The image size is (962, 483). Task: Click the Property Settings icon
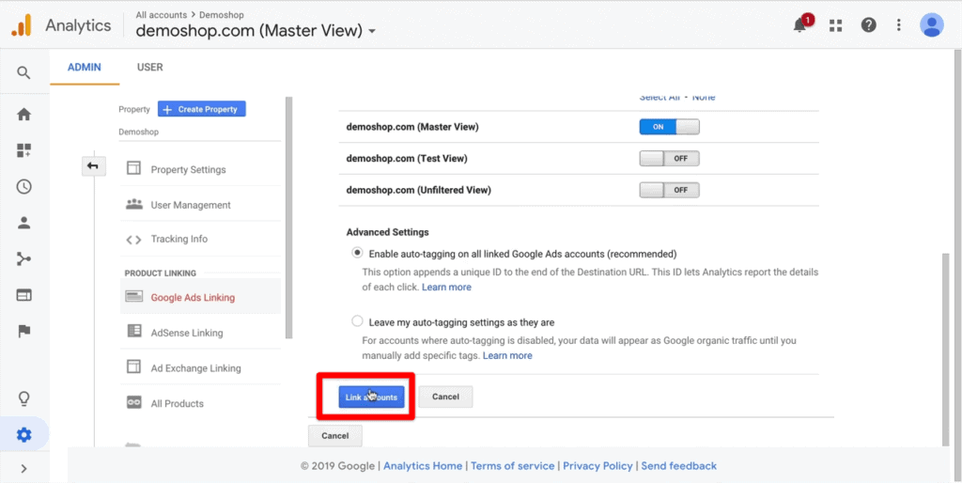(x=133, y=169)
